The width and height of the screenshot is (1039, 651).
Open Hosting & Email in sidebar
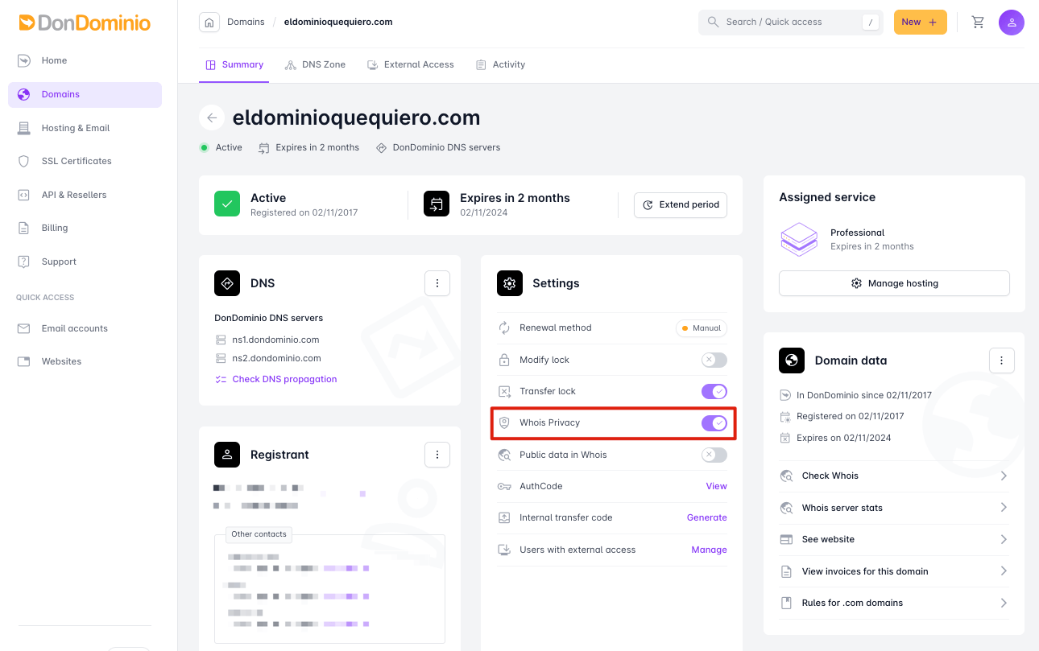tap(85, 128)
